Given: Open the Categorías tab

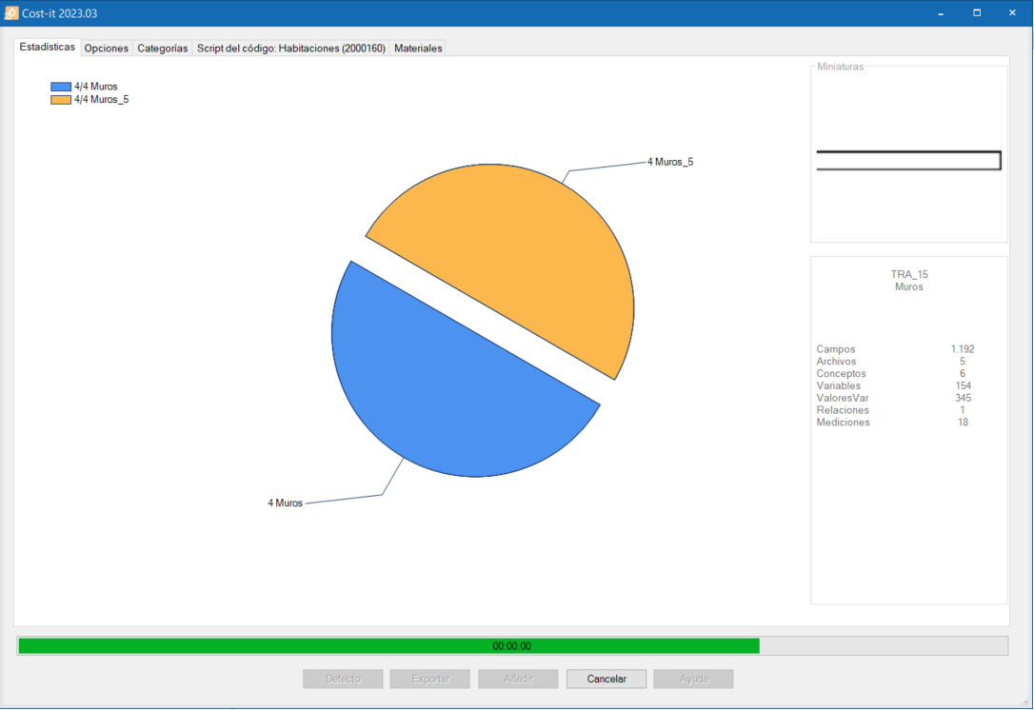Looking at the screenshot, I should pyautogui.click(x=162, y=49).
